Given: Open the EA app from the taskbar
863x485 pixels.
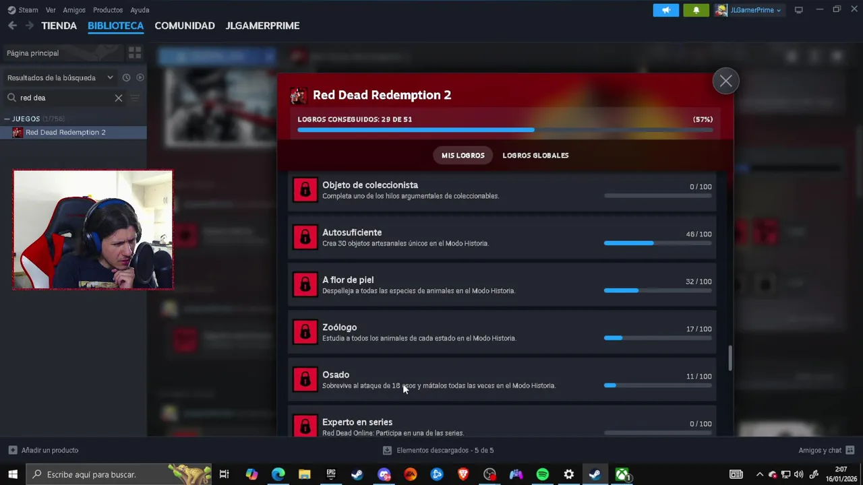Looking at the screenshot, I should tap(410, 474).
